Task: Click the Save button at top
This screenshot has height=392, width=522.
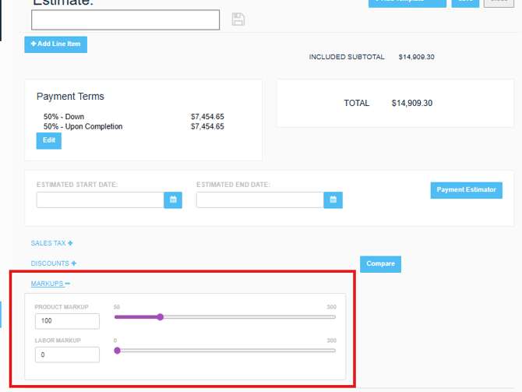Action: click(x=465, y=2)
